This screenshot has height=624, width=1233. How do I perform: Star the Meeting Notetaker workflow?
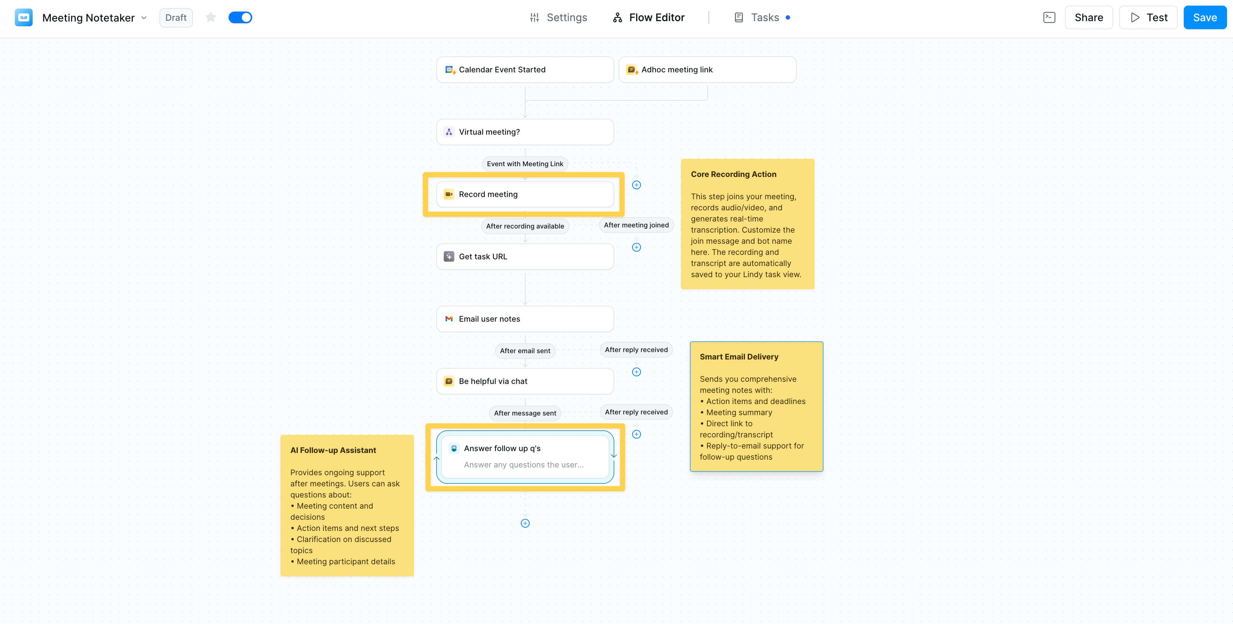point(210,17)
